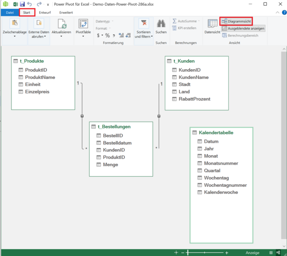Open the Datei menu
Viewport: 287px width, 256px height.
coord(10,12)
